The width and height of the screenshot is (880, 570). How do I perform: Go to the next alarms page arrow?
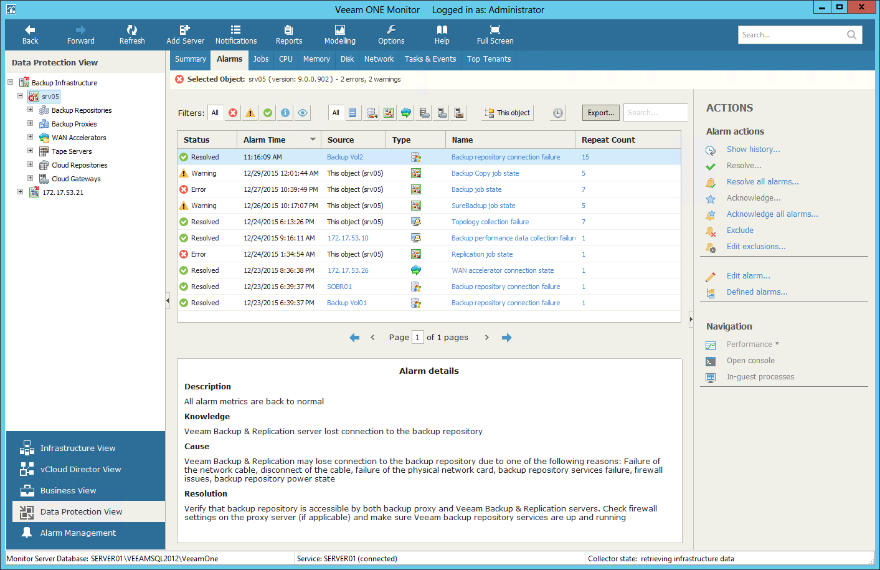coord(487,338)
